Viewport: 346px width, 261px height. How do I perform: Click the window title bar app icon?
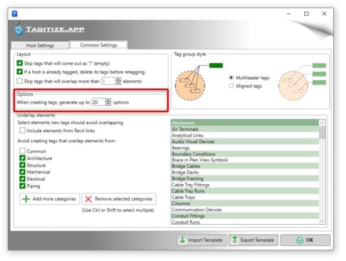(14, 14)
